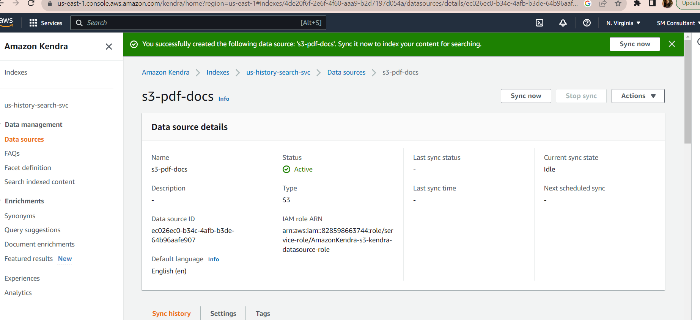Image resolution: width=700 pixels, height=320 pixels.
Task: Click the browser forward arrow
Action: coord(16,3)
